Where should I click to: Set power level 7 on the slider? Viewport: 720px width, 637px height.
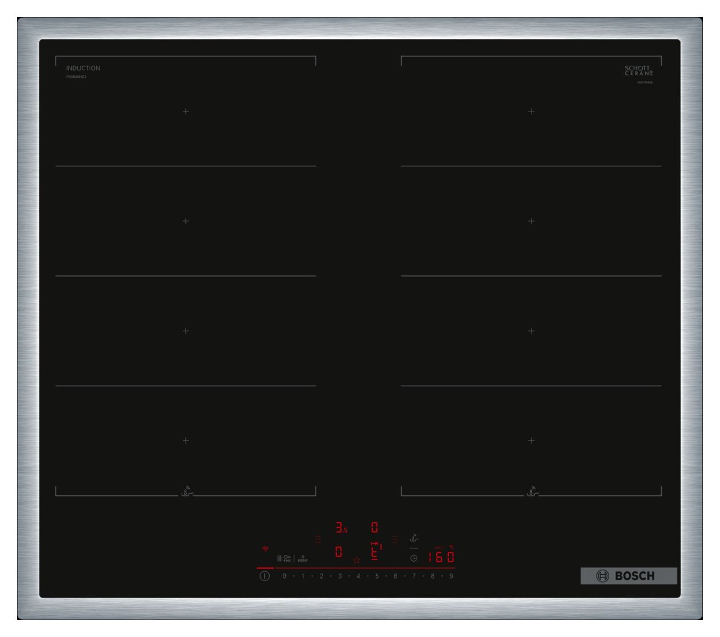(x=414, y=576)
